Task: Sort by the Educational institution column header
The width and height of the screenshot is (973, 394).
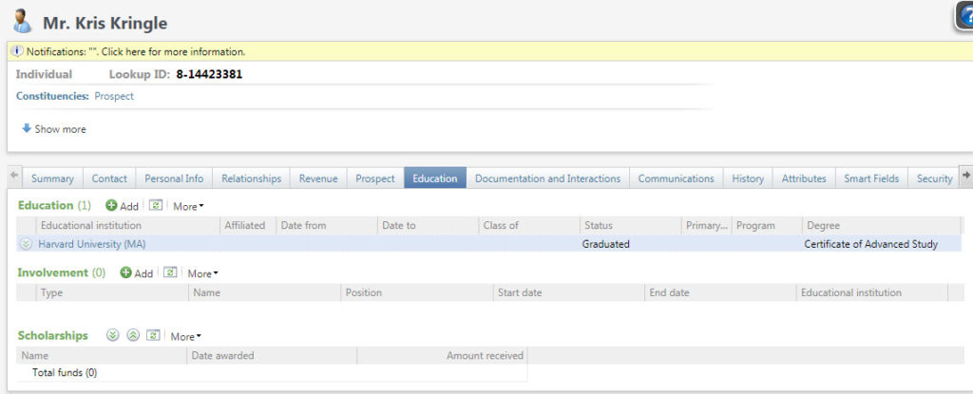Action: (90, 226)
